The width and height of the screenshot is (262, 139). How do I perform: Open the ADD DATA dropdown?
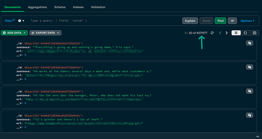click(x=14, y=33)
